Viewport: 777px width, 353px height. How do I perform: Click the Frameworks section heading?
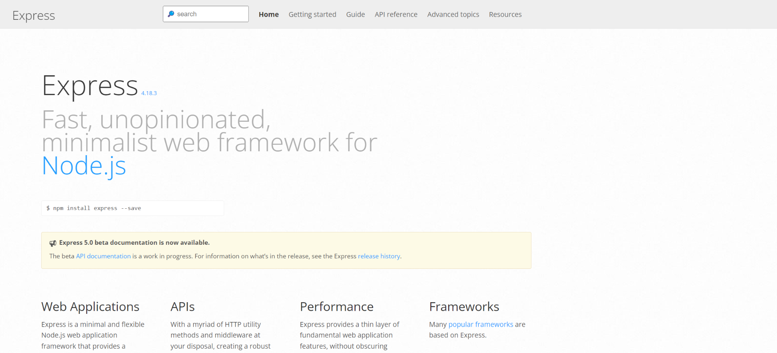point(464,306)
